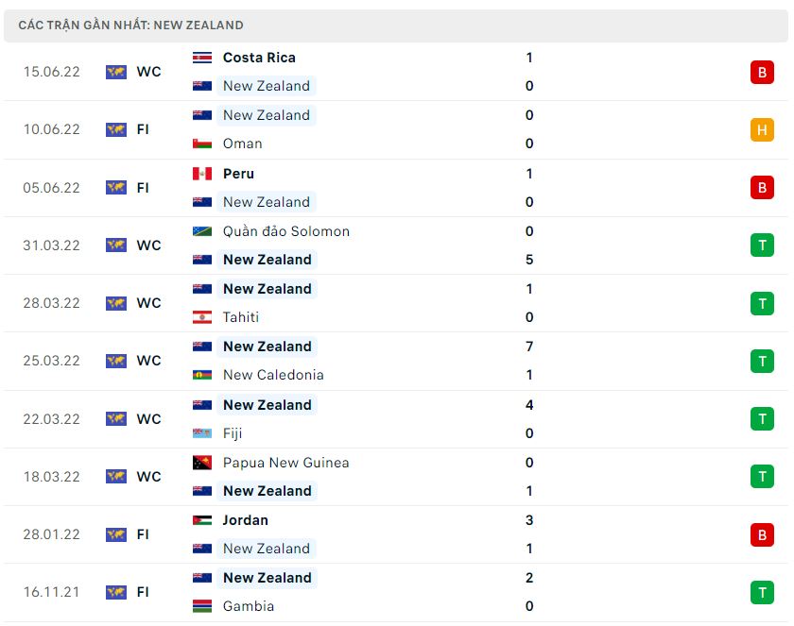Click the Peru flag icon
Screen dimensions: 794x626
click(x=201, y=174)
